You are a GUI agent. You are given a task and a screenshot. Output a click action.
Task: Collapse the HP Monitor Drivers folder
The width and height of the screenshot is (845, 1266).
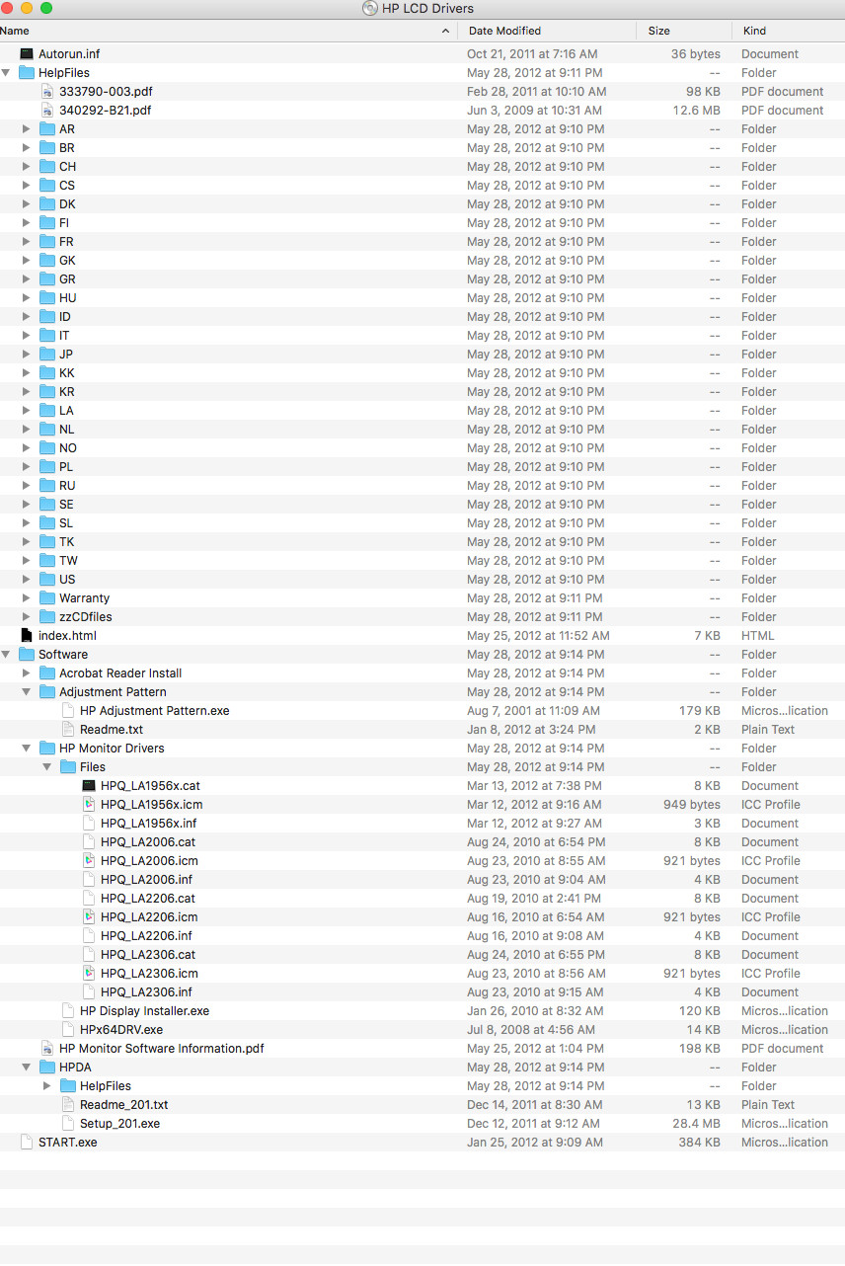pyautogui.click(x=27, y=748)
